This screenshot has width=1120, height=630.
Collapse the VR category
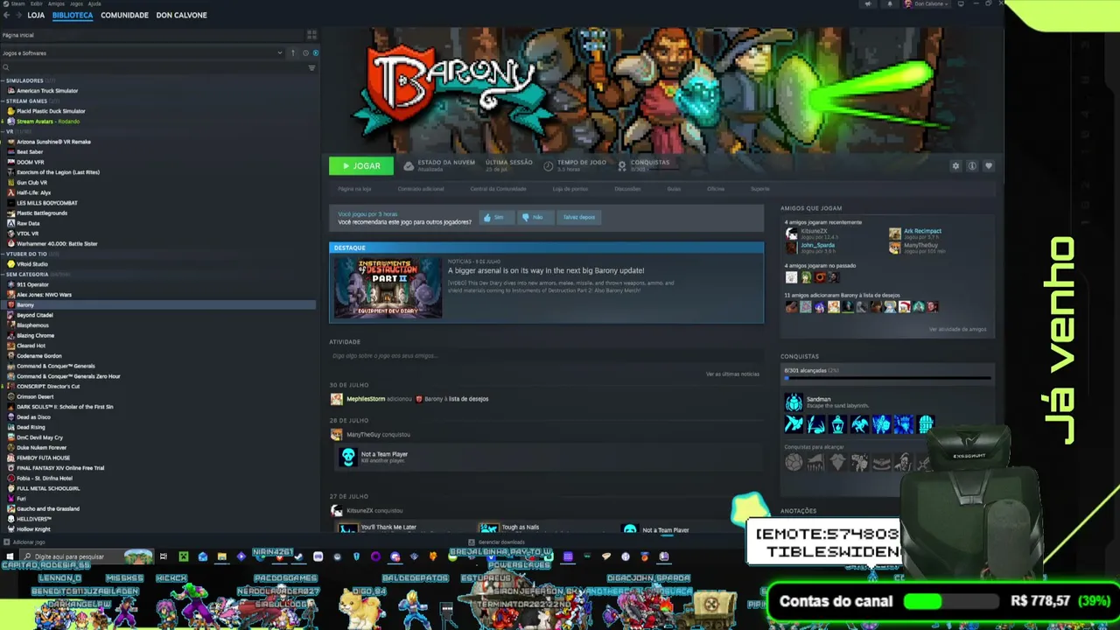3,131
